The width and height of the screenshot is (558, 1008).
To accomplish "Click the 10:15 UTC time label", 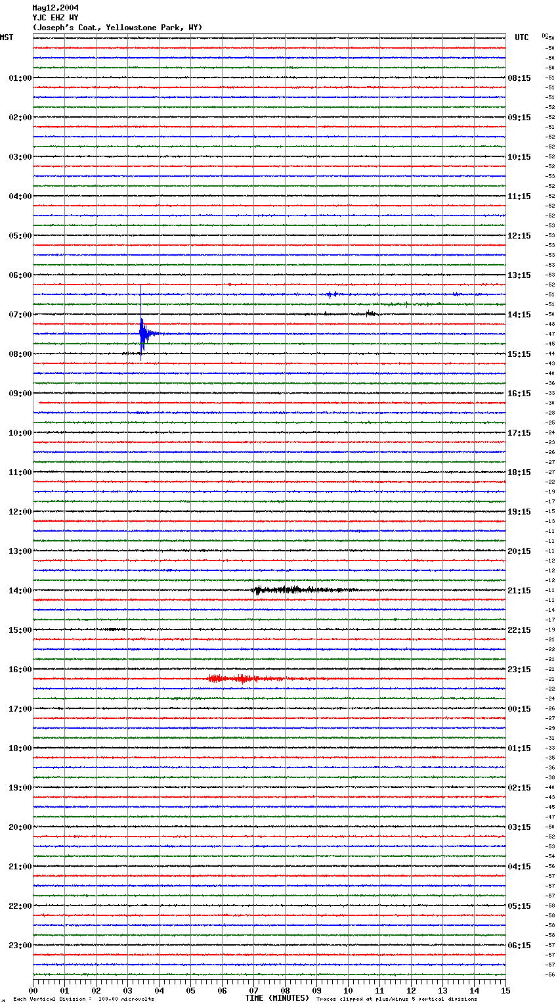I will coord(519,157).
